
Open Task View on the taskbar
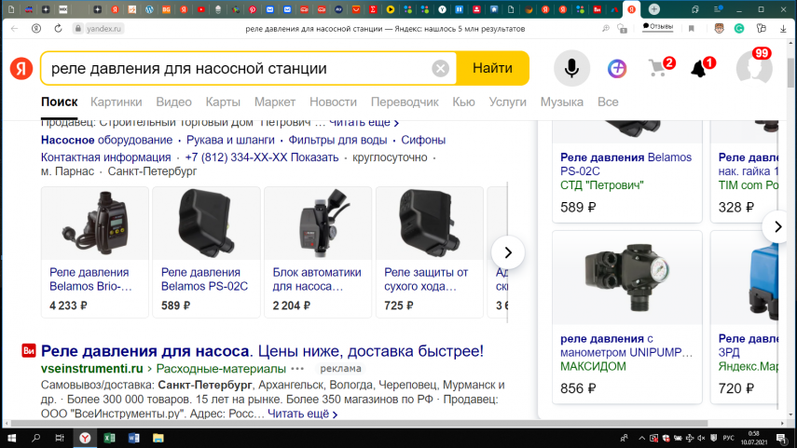(x=60, y=438)
